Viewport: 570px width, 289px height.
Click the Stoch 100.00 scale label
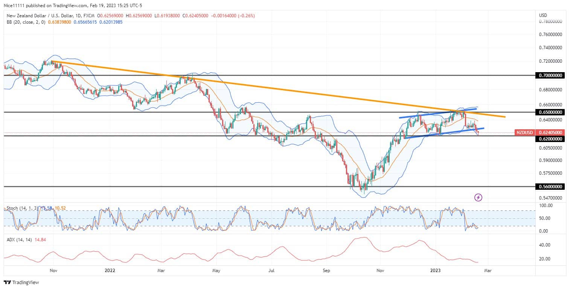click(546, 206)
